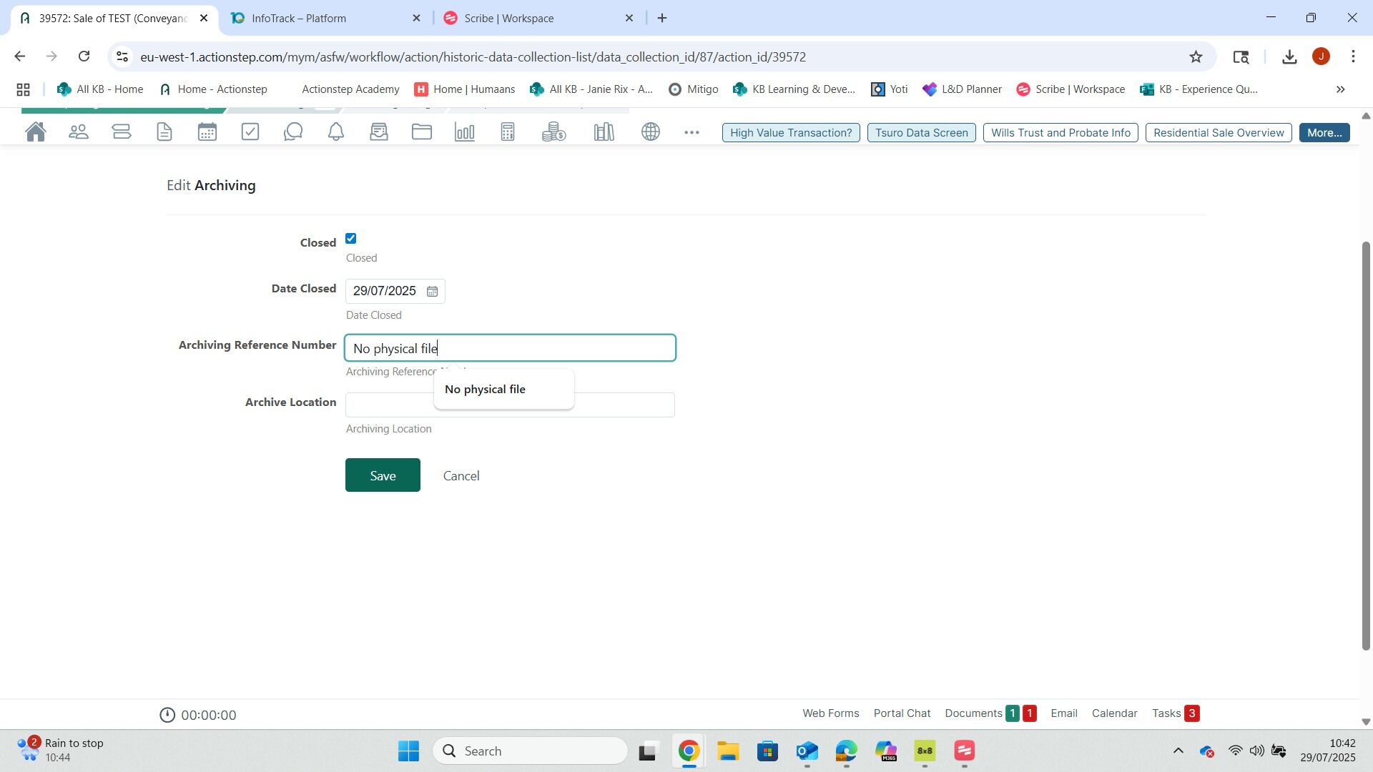Open the Calculator icon in toolbar

508,132
